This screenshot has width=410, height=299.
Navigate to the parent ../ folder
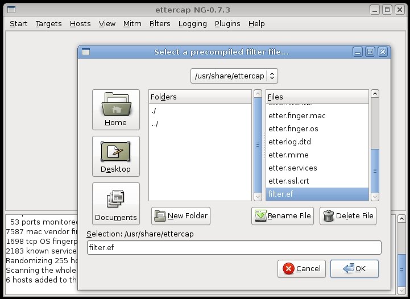point(155,124)
